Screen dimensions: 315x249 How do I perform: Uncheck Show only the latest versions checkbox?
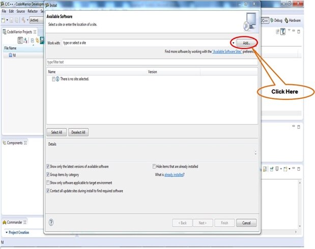(x=48, y=167)
